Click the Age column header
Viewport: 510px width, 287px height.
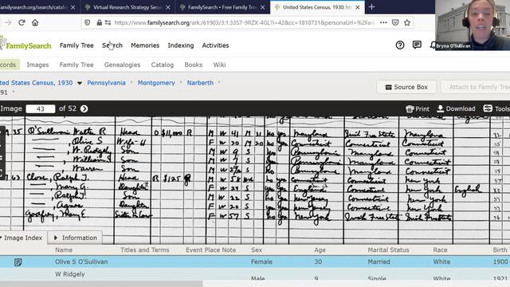[x=320, y=250]
